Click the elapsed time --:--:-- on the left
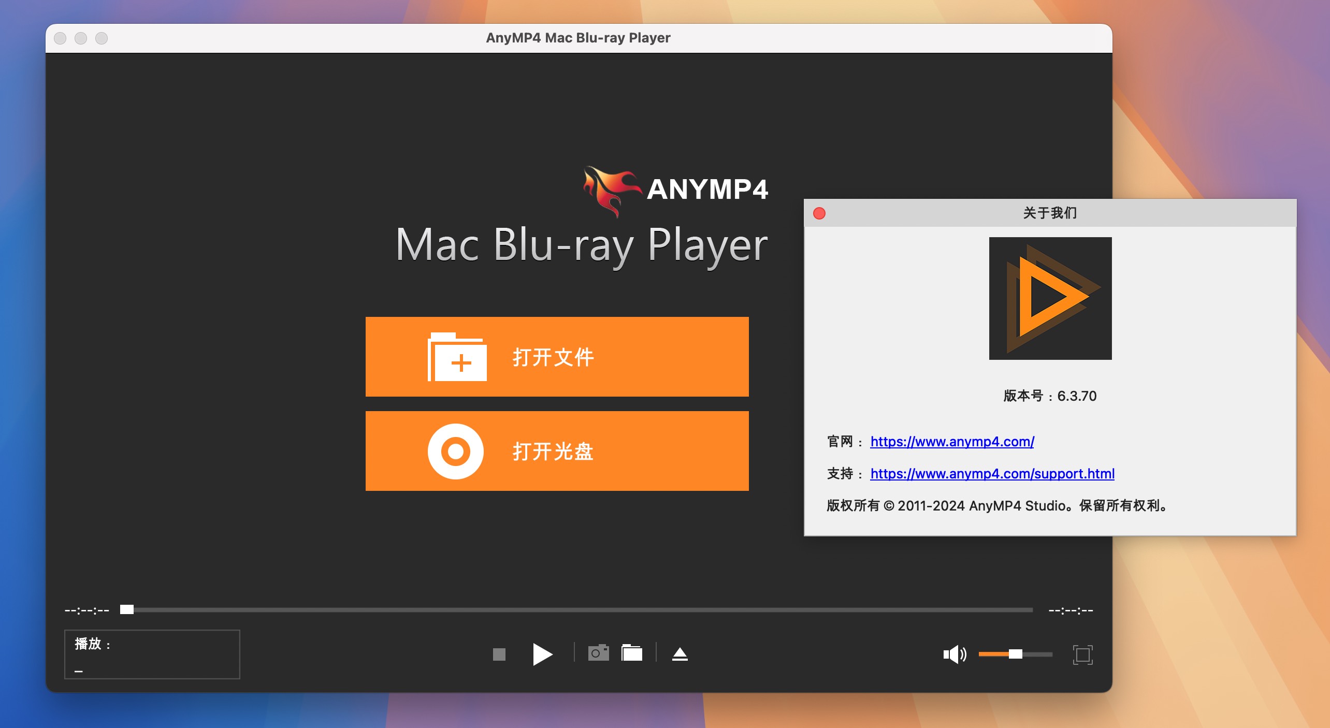Screen dimensions: 1330x728 (87, 610)
